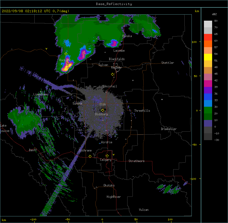
Task: Click the RockyMH label
Action: tap(65, 60)
